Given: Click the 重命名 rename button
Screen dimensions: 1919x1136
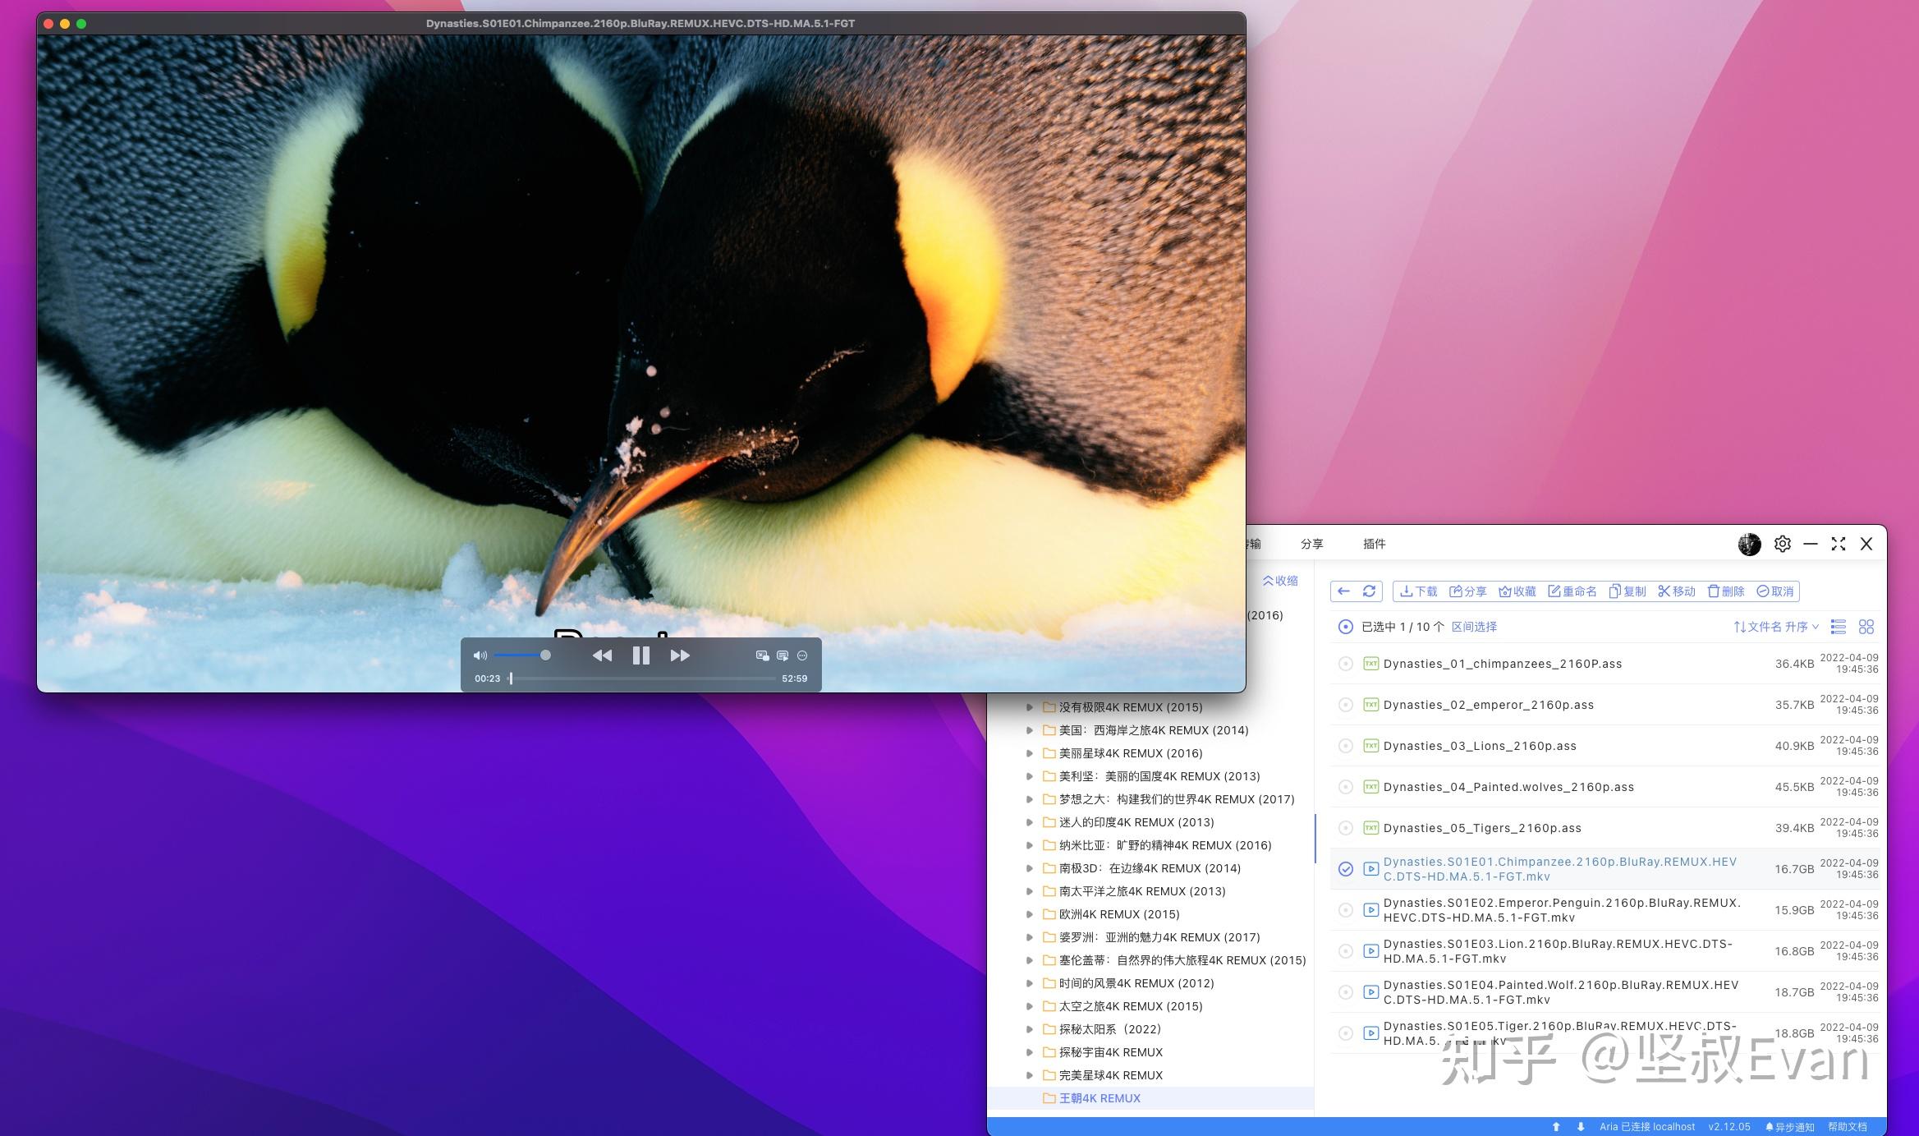Looking at the screenshot, I should coord(1572,591).
